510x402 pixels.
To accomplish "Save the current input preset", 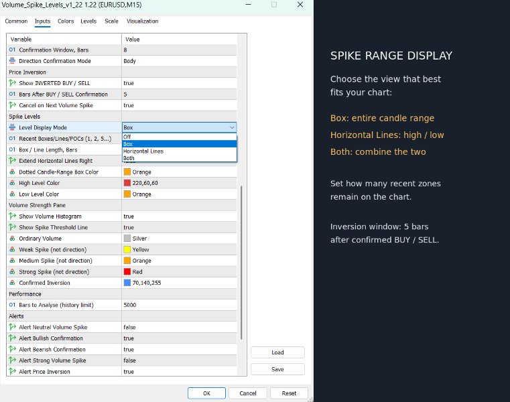I will click(277, 369).
